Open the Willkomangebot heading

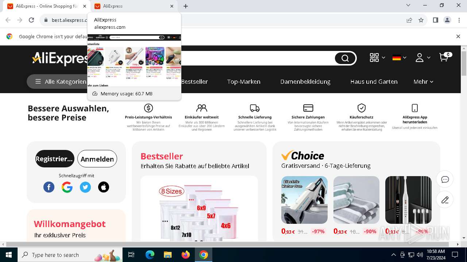pyautogui.click(x=70, y=224)
